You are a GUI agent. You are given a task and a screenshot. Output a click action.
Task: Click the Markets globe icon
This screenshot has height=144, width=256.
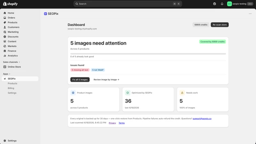pos(5,46)
